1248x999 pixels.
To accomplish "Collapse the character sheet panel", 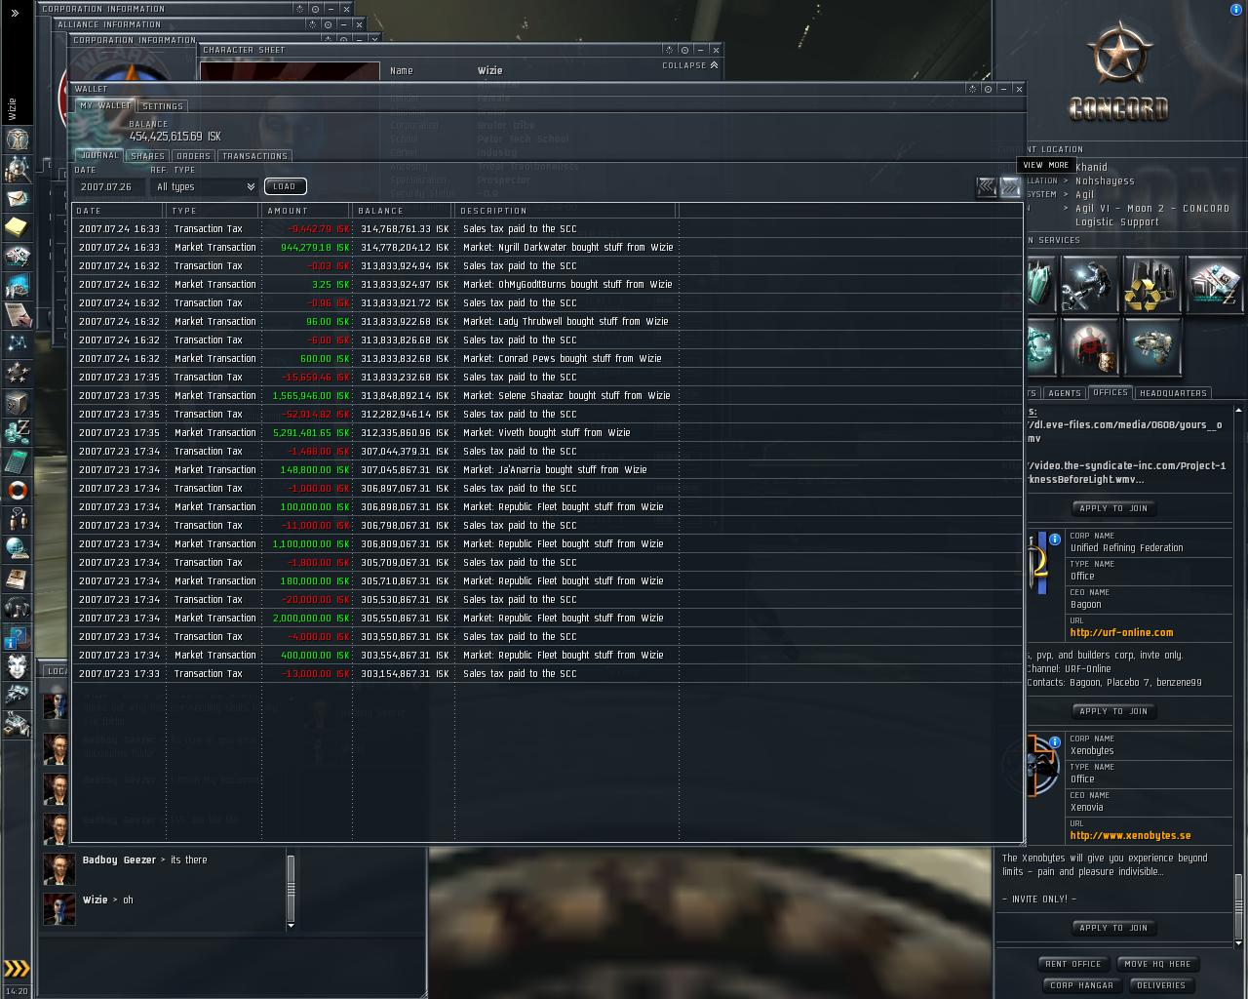I will tap(690, 65).
